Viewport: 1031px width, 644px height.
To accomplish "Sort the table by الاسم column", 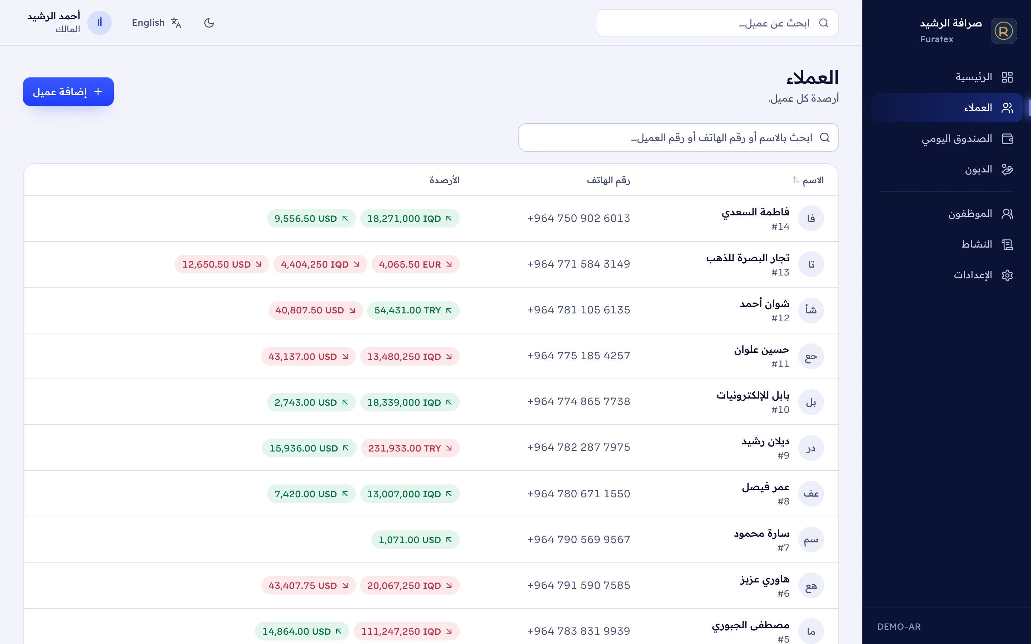I will pyautogui.click(x=808, y=180).
